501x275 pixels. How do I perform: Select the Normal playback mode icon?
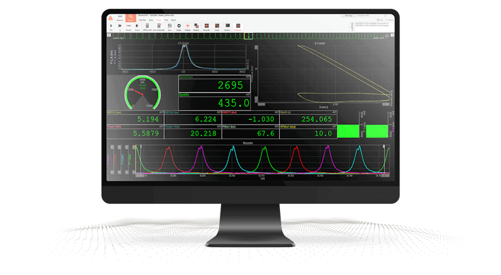pyautogui.click(x=128, y=27)
